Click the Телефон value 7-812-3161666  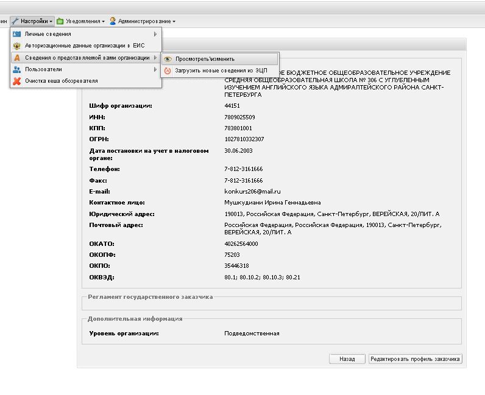pyautogui.click(x=244, y=169)
